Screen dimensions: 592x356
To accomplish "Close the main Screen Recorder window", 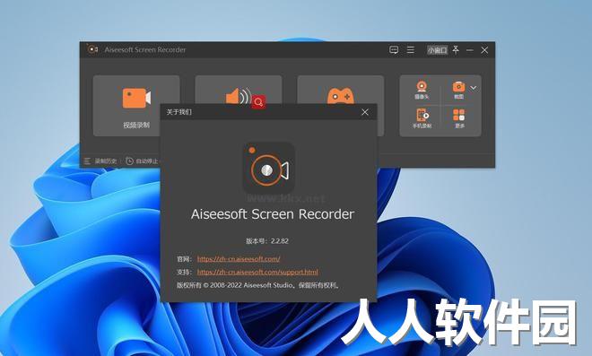I will tap(484, 50).
